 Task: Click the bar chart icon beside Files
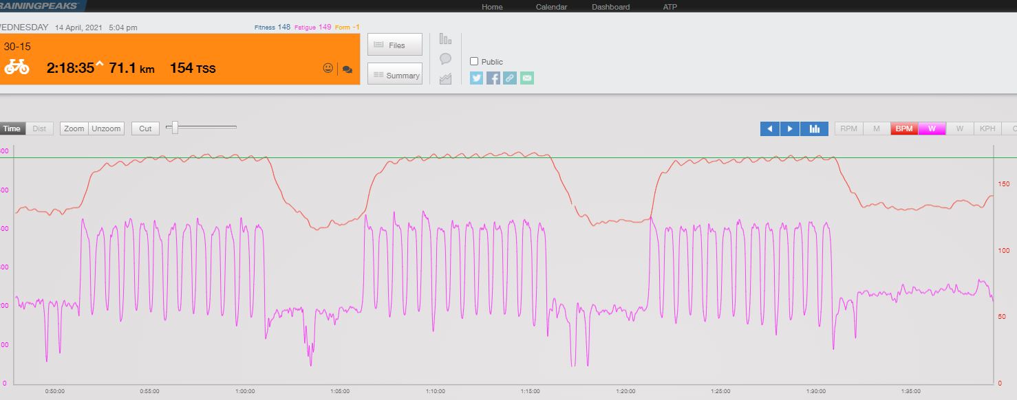[445, 39]
